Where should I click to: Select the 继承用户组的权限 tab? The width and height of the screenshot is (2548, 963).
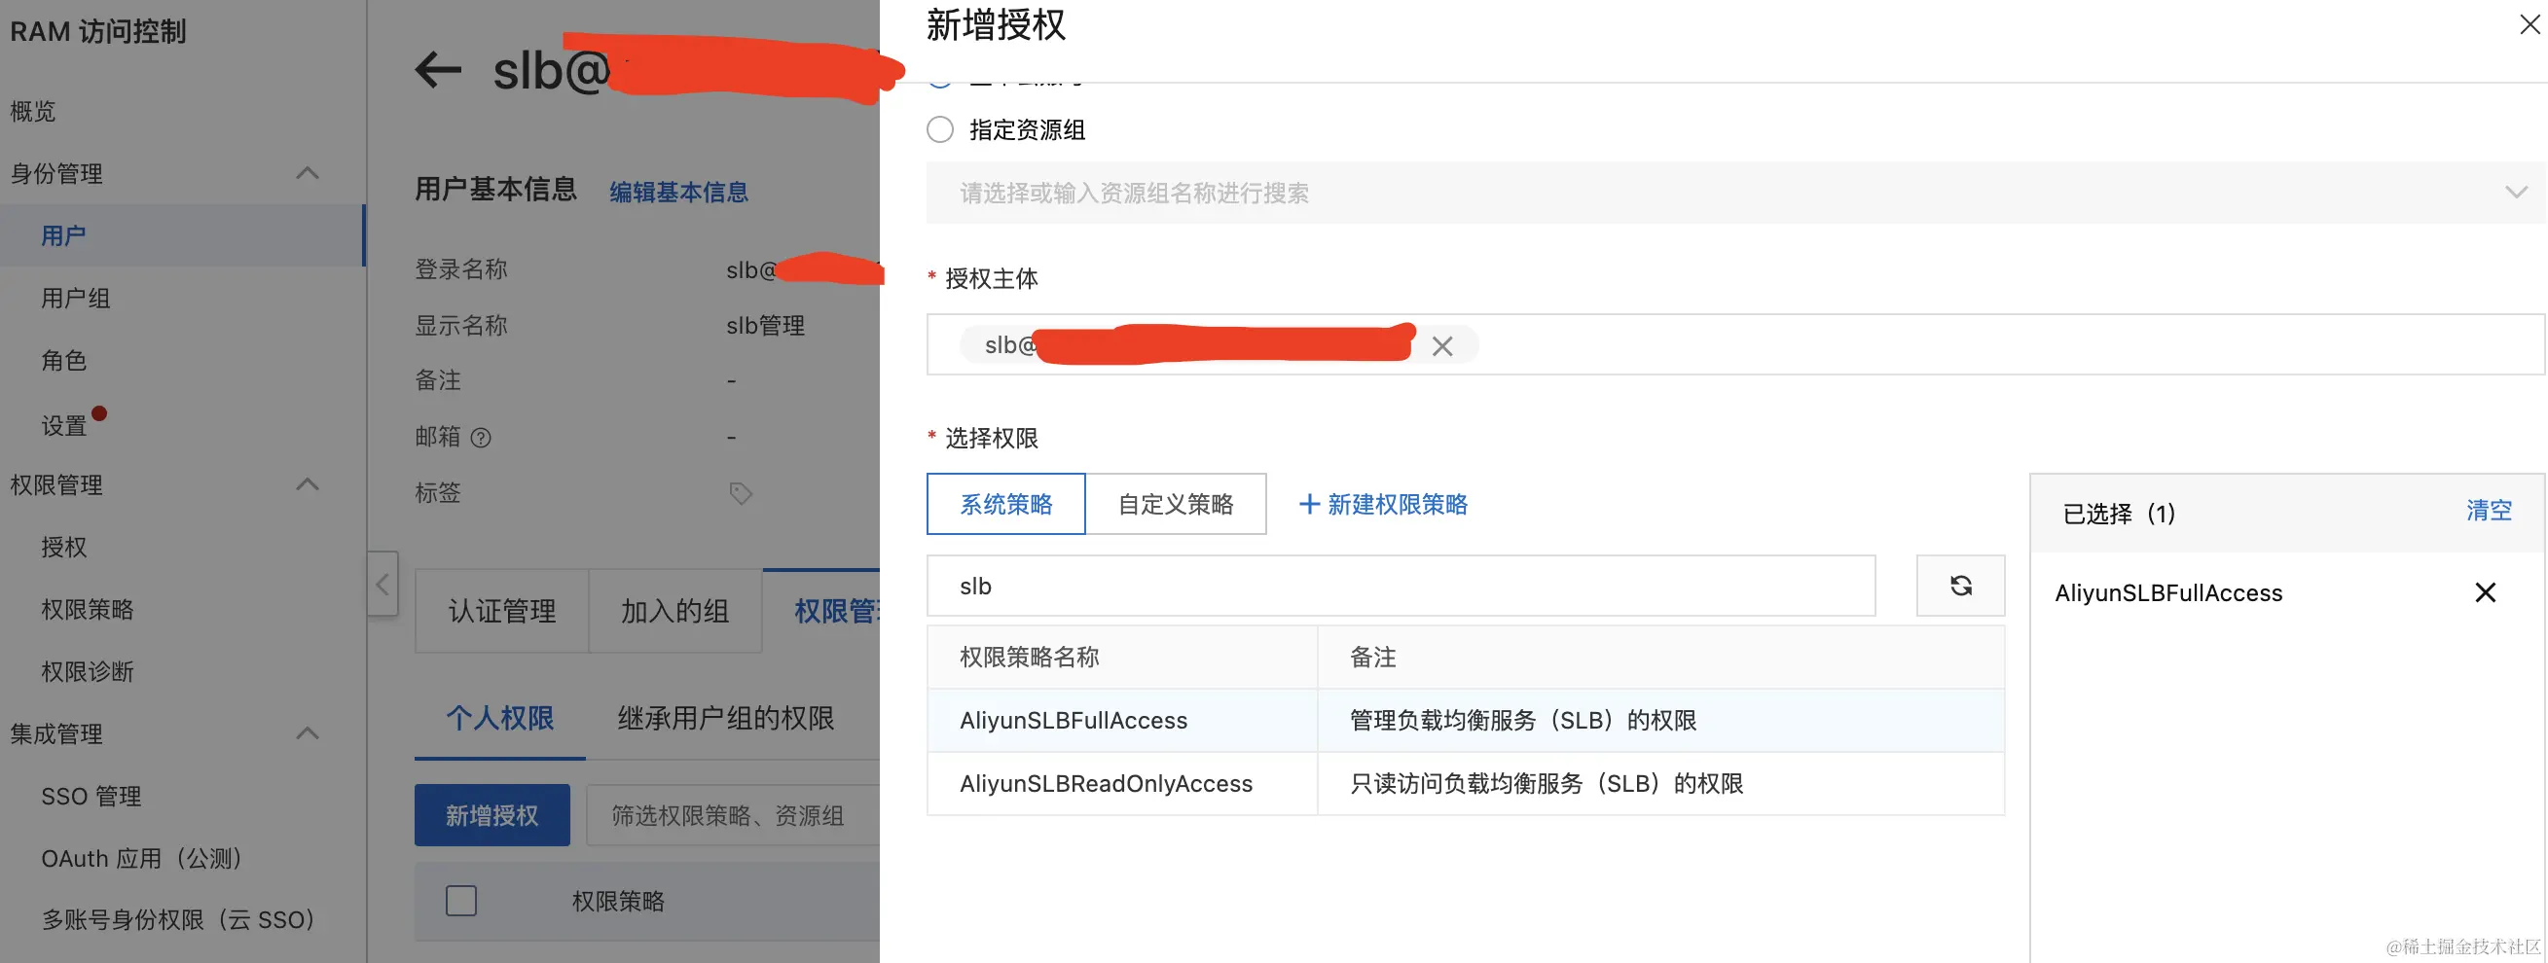[x=726, y=719]
